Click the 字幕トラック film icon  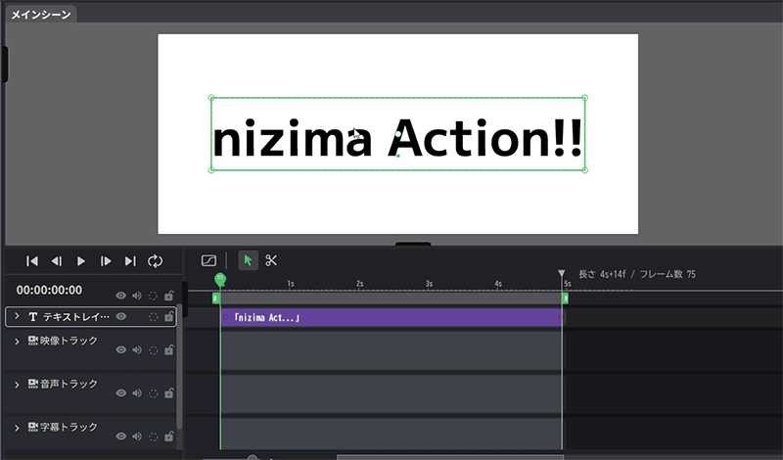click(x=33, y=427)
